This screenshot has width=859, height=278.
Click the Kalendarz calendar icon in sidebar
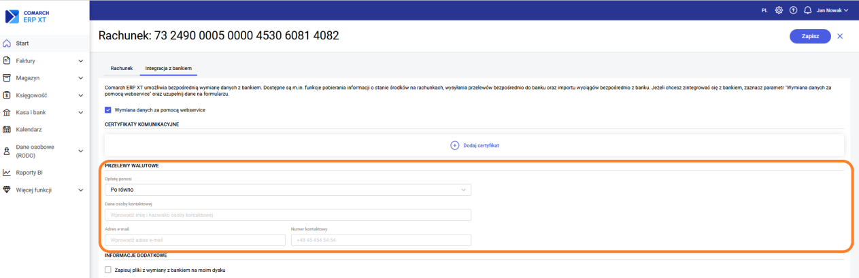[x=7, y=130]
